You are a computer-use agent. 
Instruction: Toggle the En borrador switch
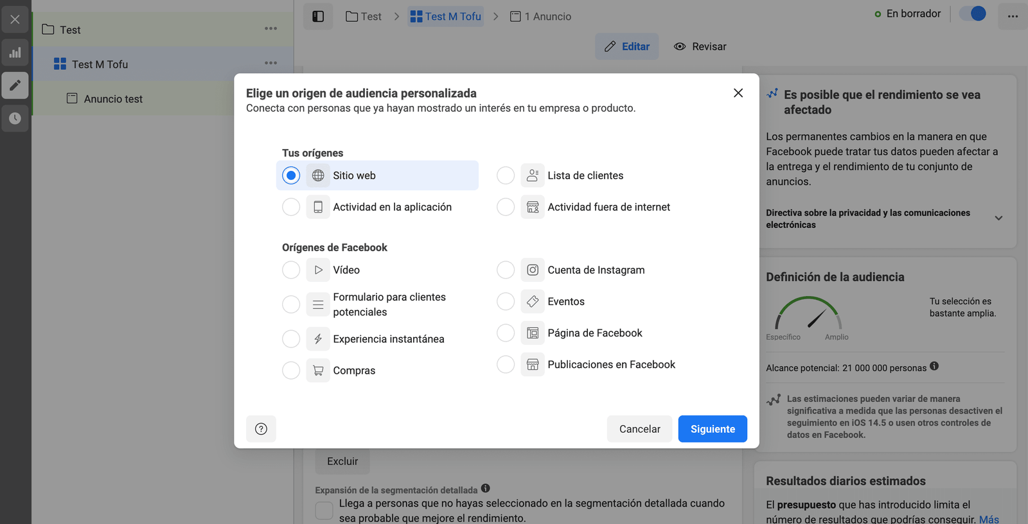972,13
